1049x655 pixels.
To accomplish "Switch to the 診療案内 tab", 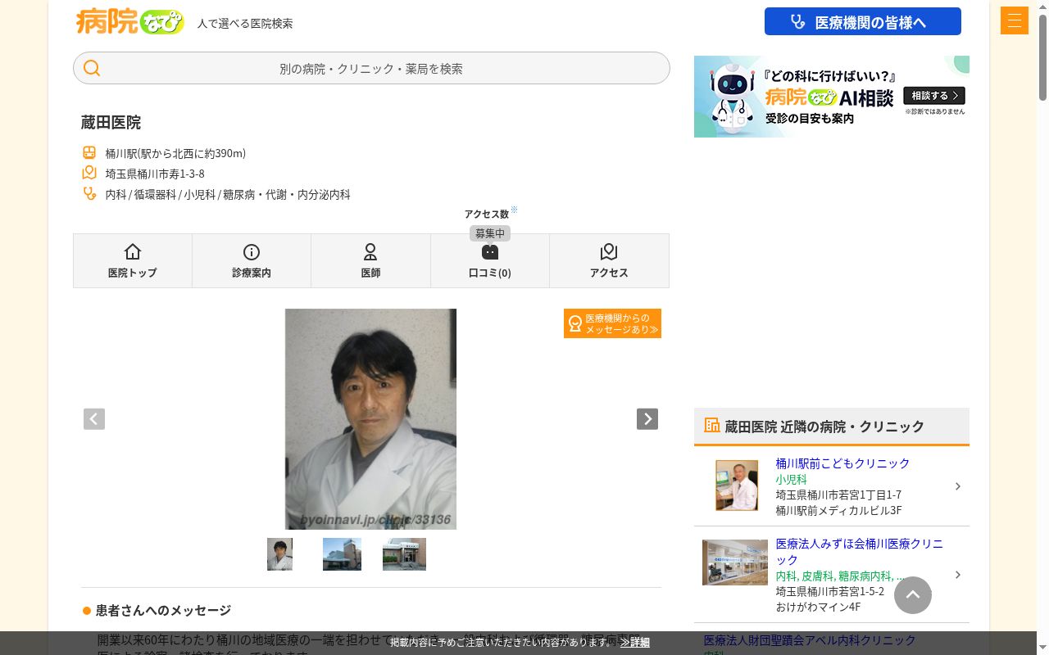I will 252,260.
